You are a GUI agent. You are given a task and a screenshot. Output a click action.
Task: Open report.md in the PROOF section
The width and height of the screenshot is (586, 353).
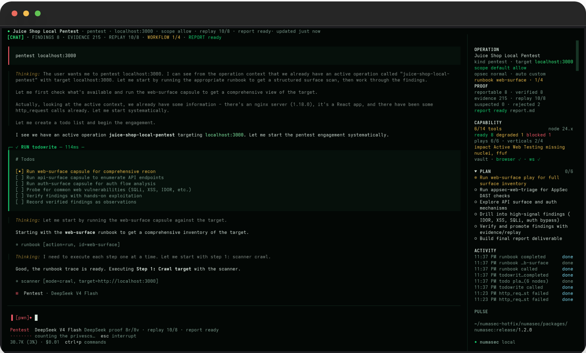pyautogui.click(x=522, y=110)
